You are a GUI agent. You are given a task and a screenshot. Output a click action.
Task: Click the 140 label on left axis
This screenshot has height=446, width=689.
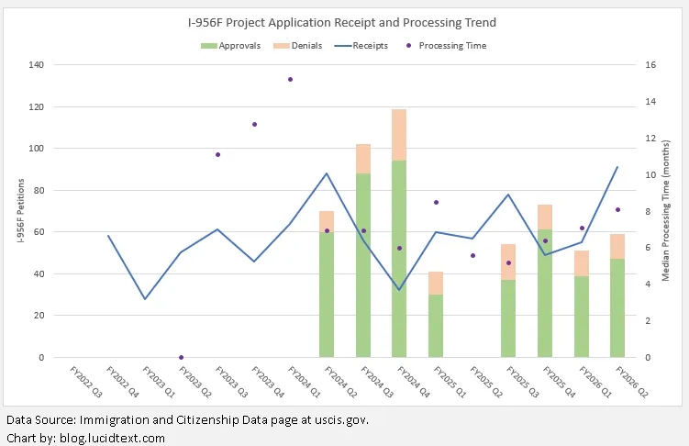click(x=36, y=64)
